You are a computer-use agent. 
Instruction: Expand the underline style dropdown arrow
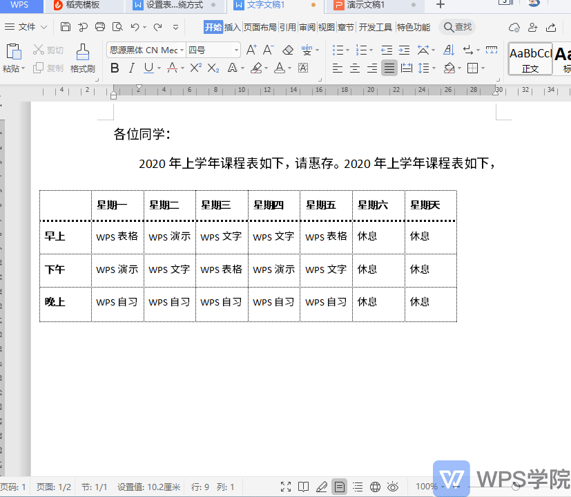(x=159, y=68)
